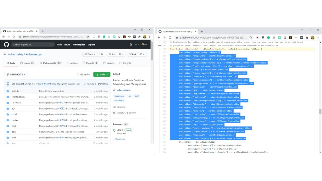
Task: Open the CHANGELOG folder
Action: (18, 97)
